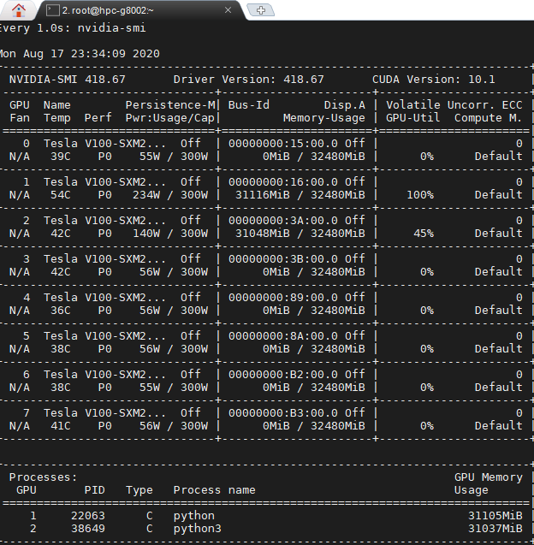The width and height of the screenshot is (534, 545).
Task: Click the PID 22063 in processes list
Action: click(87, 516)
